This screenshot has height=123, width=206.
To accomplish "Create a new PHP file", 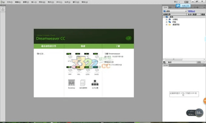I will 70,70.
